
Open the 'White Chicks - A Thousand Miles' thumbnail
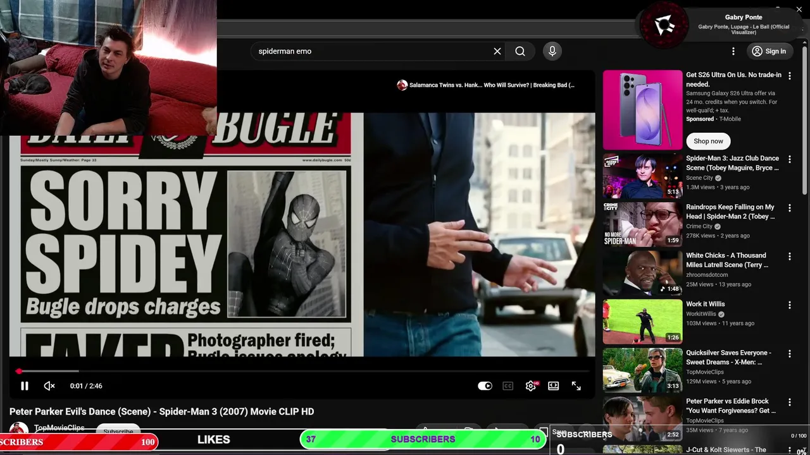click(x=642, y=273)
